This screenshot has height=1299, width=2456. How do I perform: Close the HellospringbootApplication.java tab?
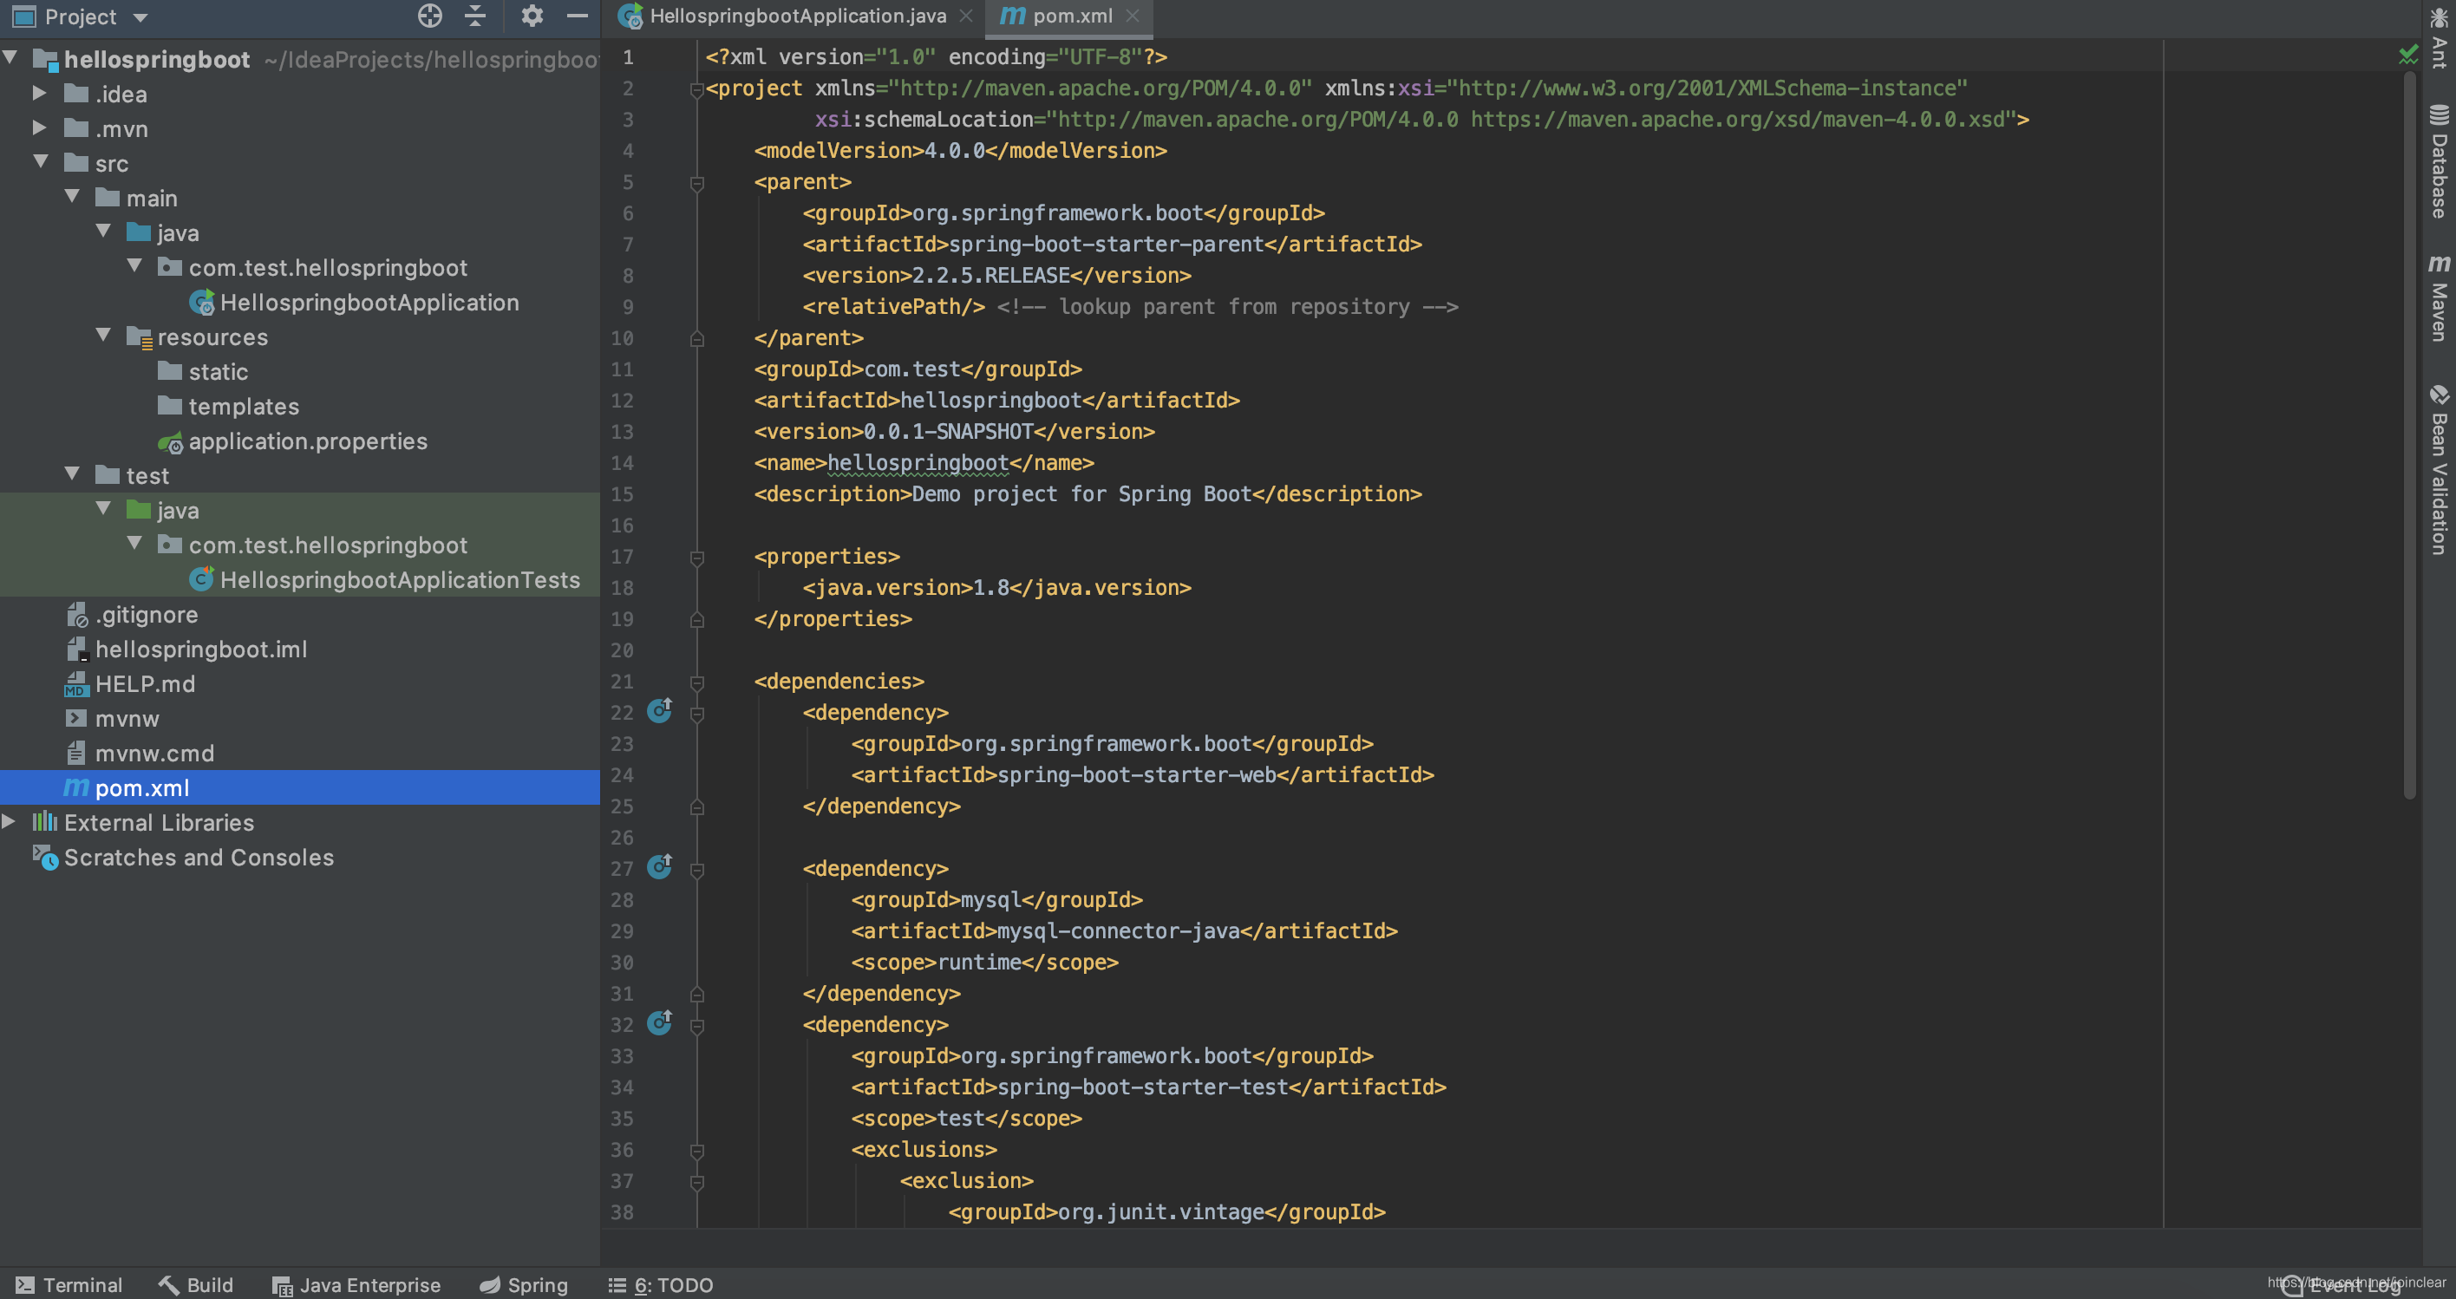966,16
